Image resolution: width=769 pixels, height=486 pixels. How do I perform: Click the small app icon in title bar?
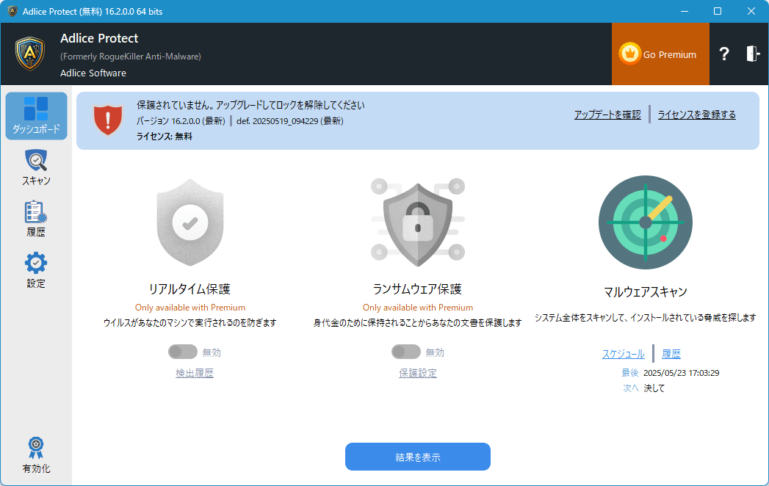coord(12,11)
